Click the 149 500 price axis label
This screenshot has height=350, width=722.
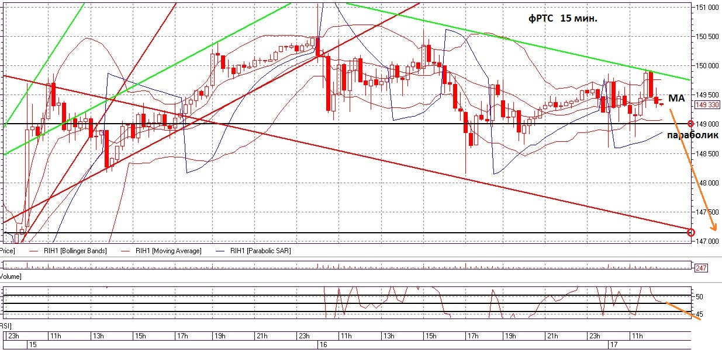coord(706,94)
